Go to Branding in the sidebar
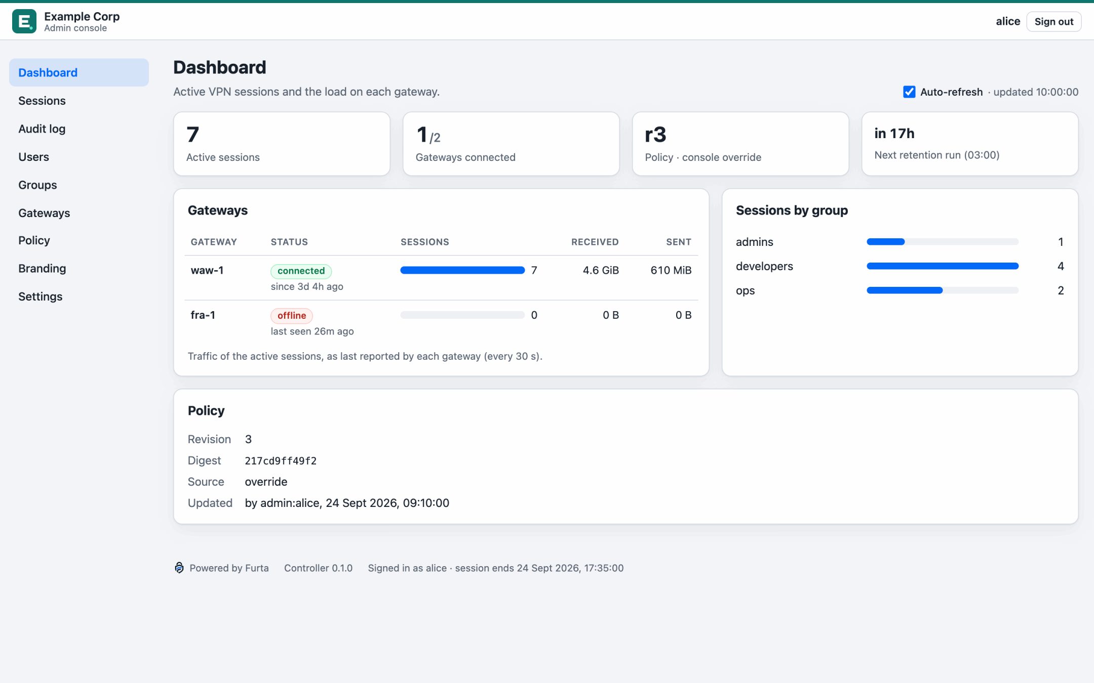1094x683 pixels. click(79, 269)
